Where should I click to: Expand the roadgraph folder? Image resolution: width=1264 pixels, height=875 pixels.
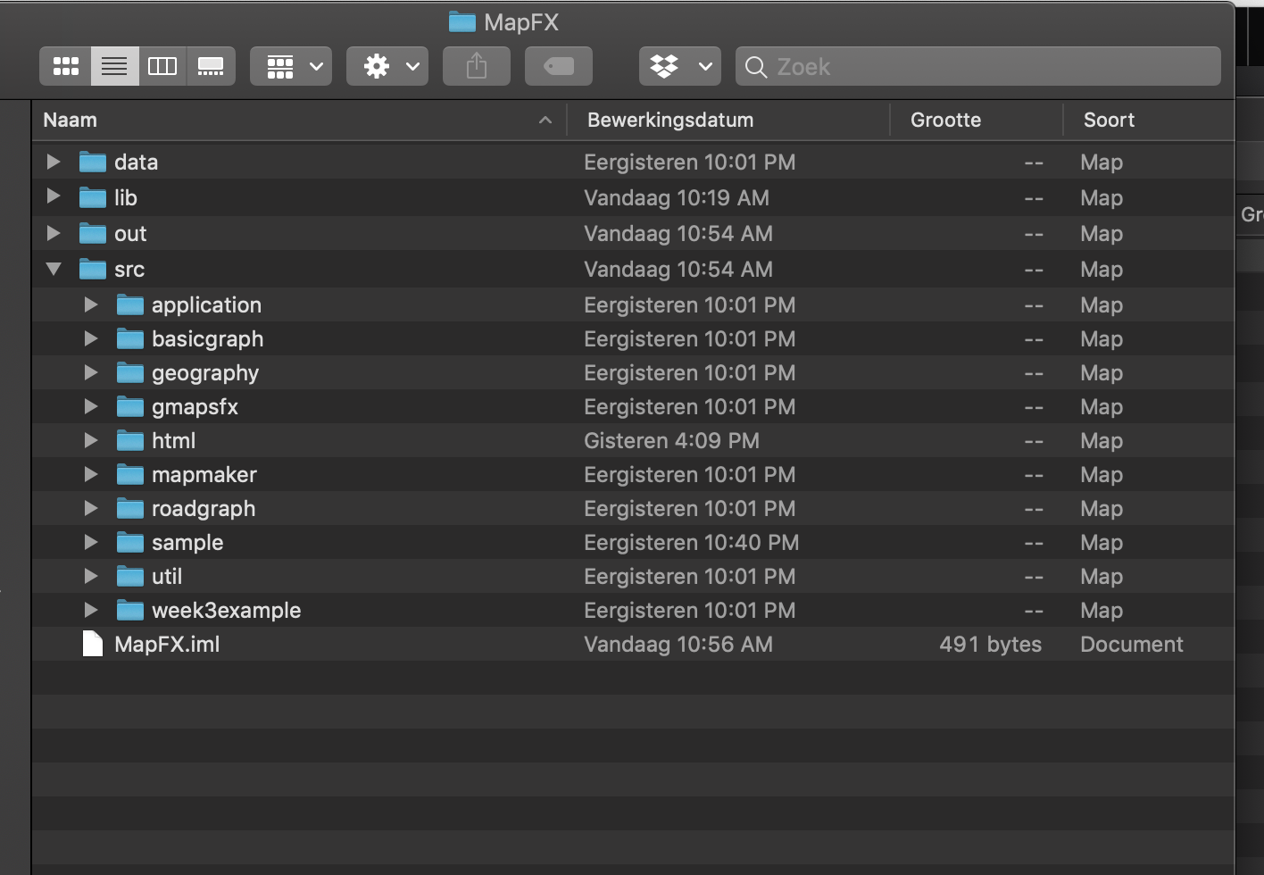point(91,508)
